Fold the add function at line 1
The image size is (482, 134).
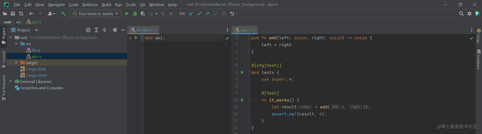pos(250,38)
